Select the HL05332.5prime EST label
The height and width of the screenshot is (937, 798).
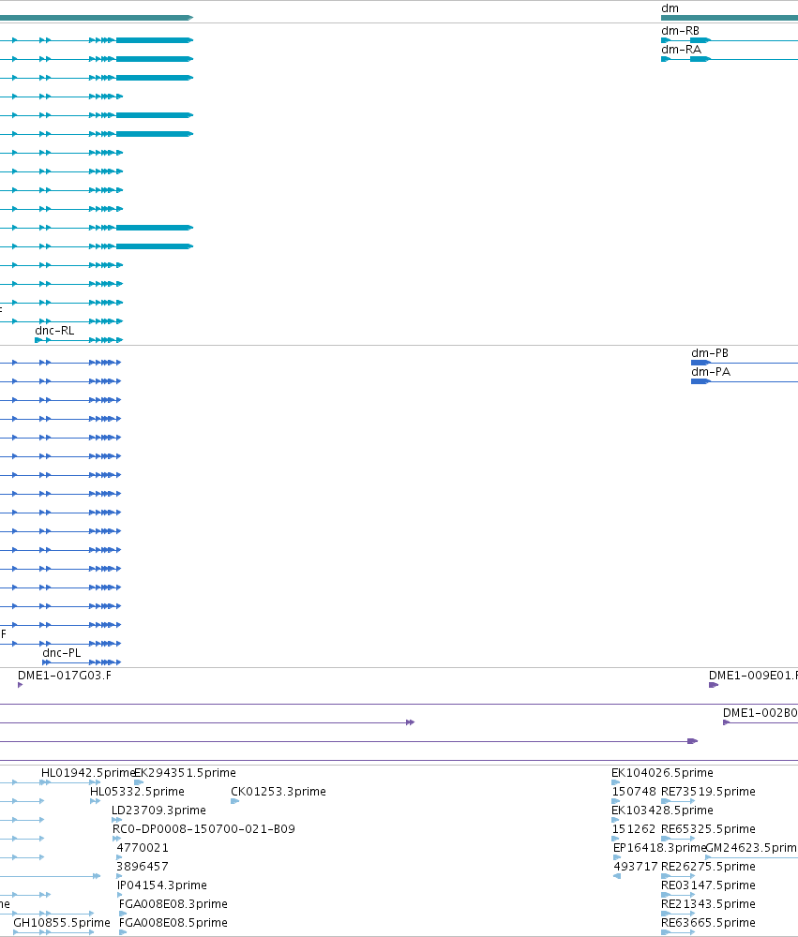pyautogui.click(x=137, y=791)
